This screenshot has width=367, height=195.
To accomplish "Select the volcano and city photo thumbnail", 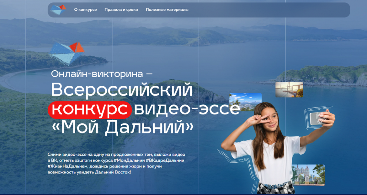I will (x=245, y=101).
